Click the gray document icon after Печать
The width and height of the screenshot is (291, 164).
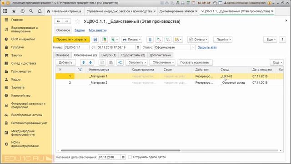point(150,40)
